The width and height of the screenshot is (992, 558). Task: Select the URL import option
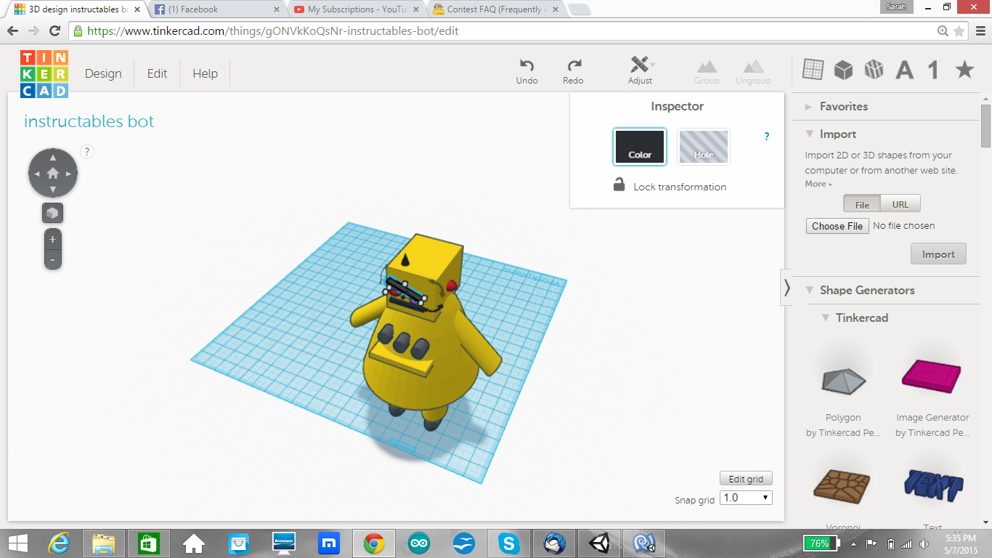900,204
